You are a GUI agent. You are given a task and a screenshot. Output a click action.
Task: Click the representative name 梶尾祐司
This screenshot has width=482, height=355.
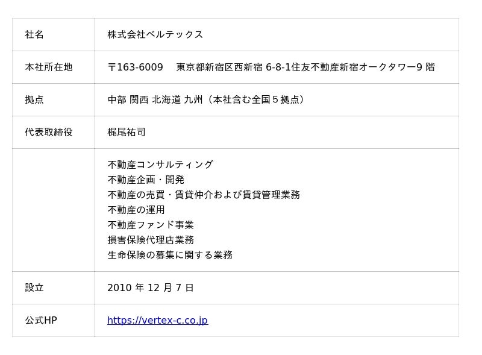coord(127,133)
